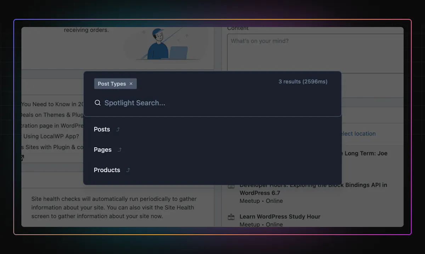Click the select location link
Image resolution: width=425 pixels, height=254 pixels.
[357, 134]
